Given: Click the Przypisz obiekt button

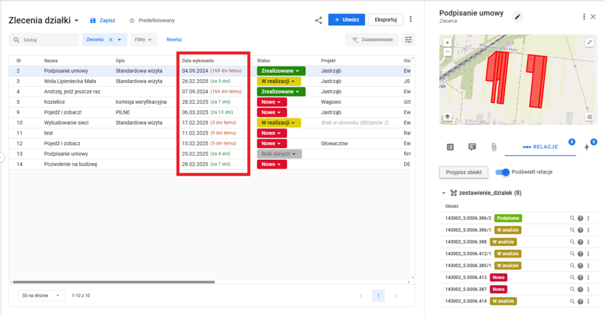Looking at the screenshot, I should [x=463, y=172].
